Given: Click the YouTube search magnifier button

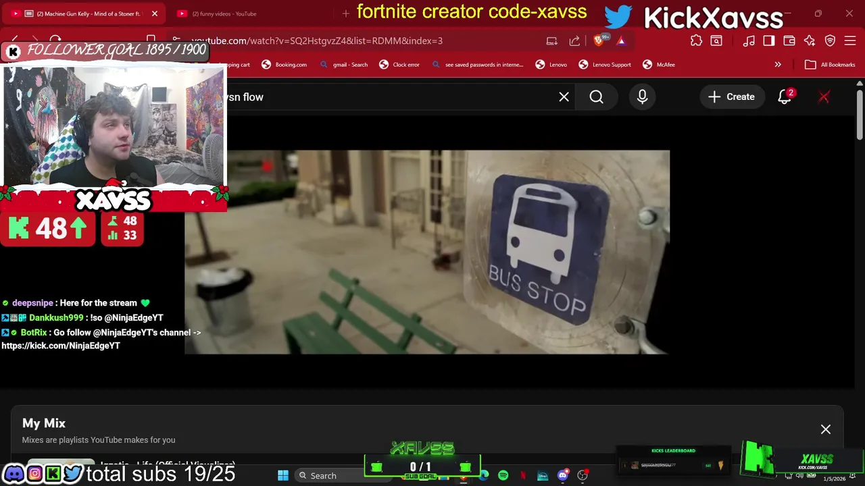Looking at the screenshot, I should (x=596, y=97).
